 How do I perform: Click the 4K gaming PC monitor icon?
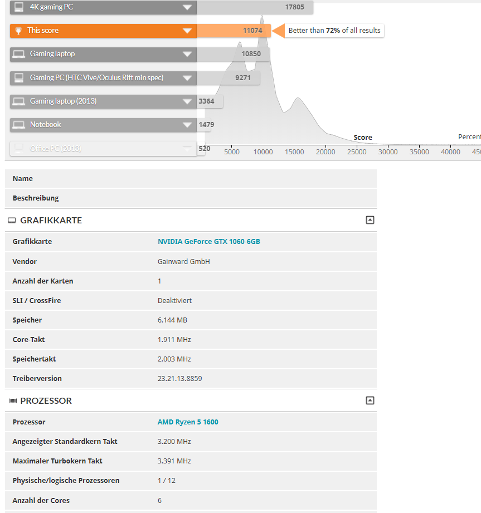[x=18, y=7]
